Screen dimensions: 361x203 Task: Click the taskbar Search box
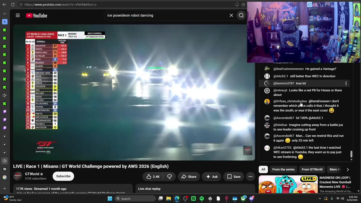(x=135, y=198)
